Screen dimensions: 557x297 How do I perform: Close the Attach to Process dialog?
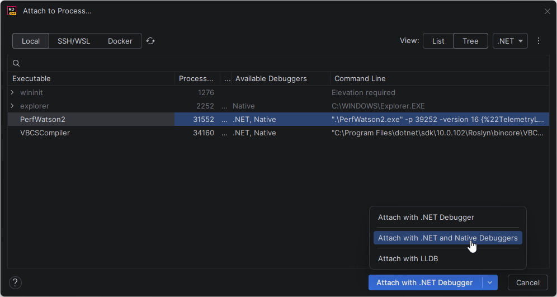click(547, 11)
